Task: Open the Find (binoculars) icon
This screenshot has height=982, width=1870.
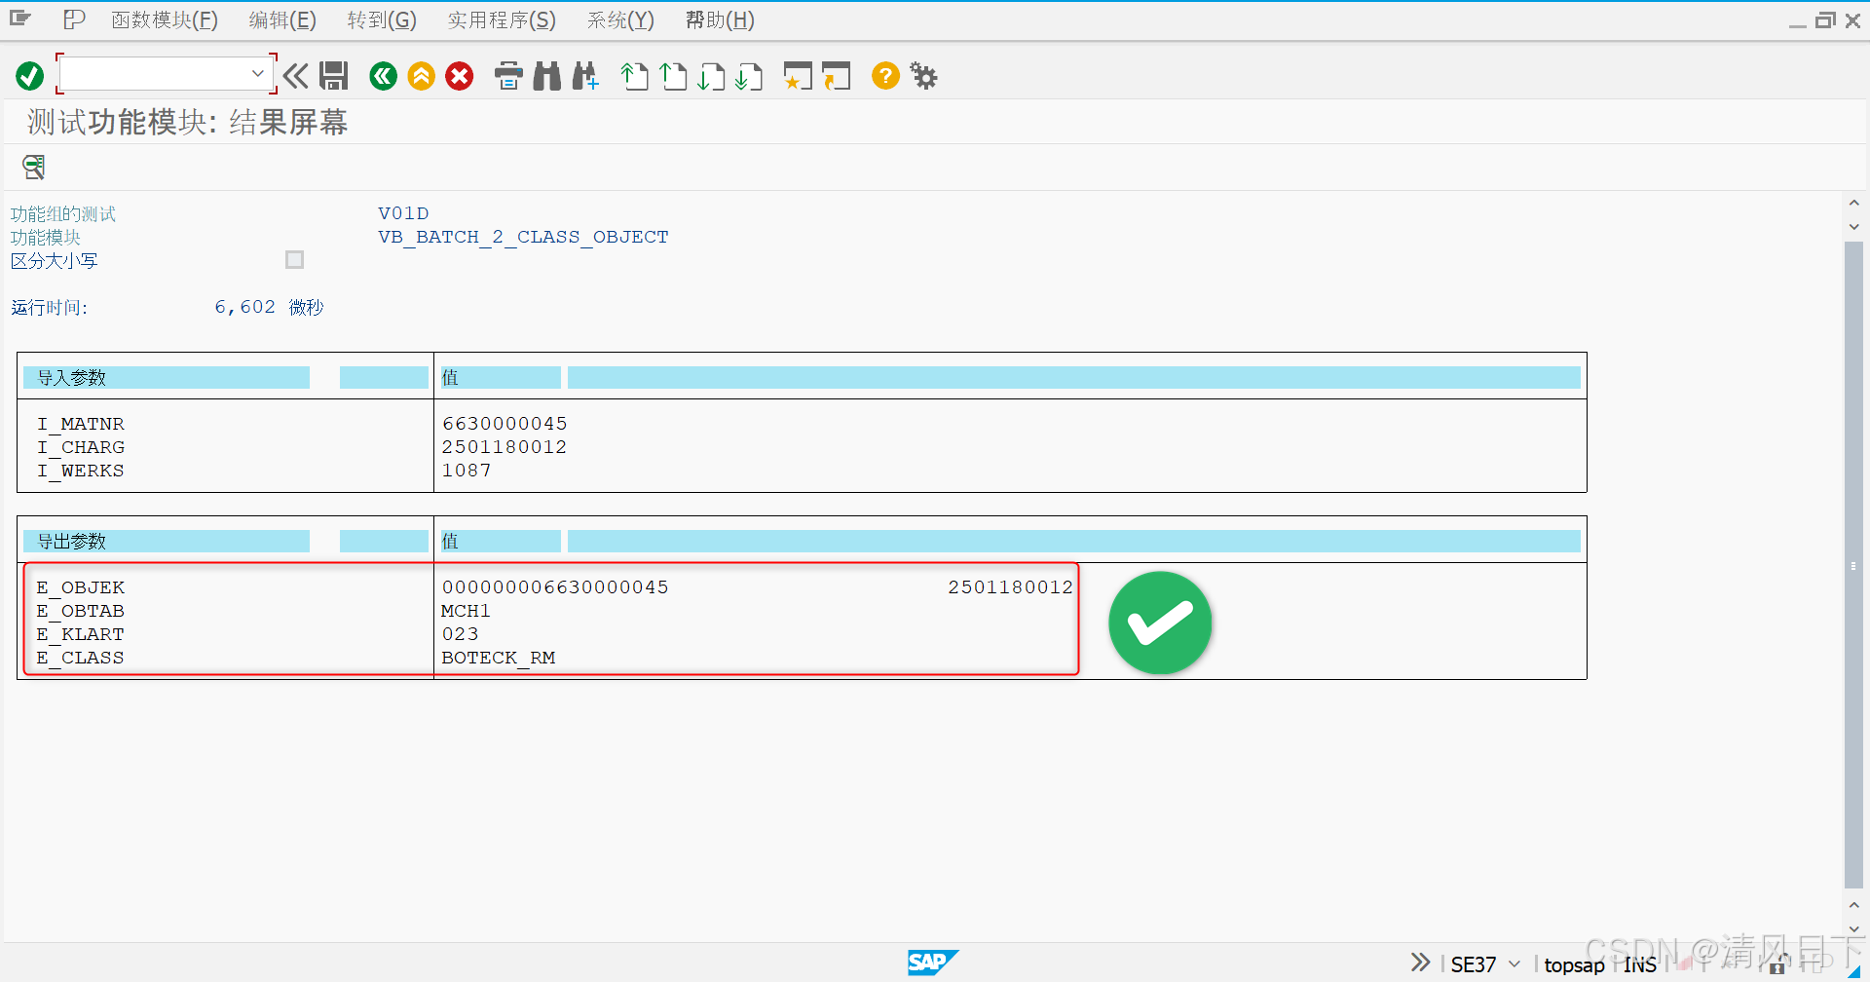Action: click(546, 75)
